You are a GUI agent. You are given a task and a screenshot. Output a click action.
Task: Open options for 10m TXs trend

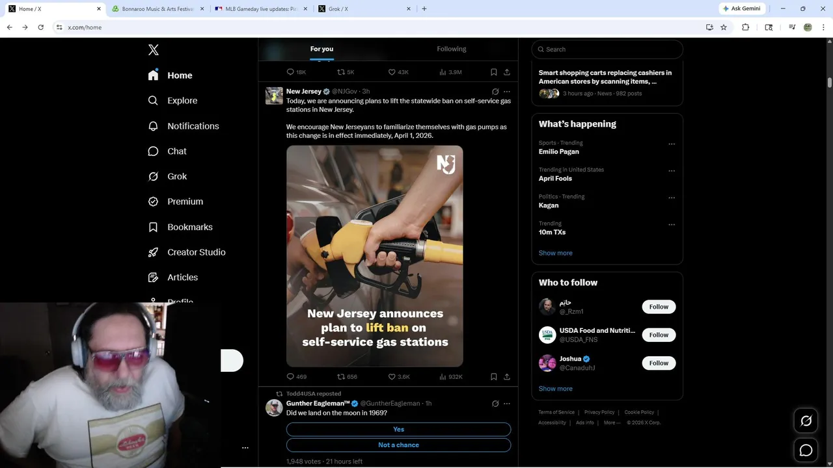click(672, 225)
